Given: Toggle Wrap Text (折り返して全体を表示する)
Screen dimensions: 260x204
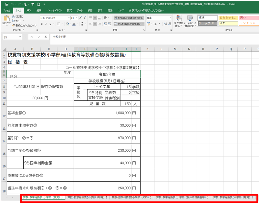Looking at the screenshot, I should click(x=129, y=18).
